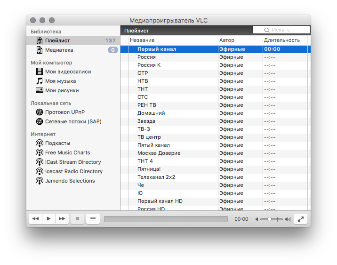This screenshot has height=265, width=337.
Task: Click the Медиатека document icon
Action: point(40,50)
